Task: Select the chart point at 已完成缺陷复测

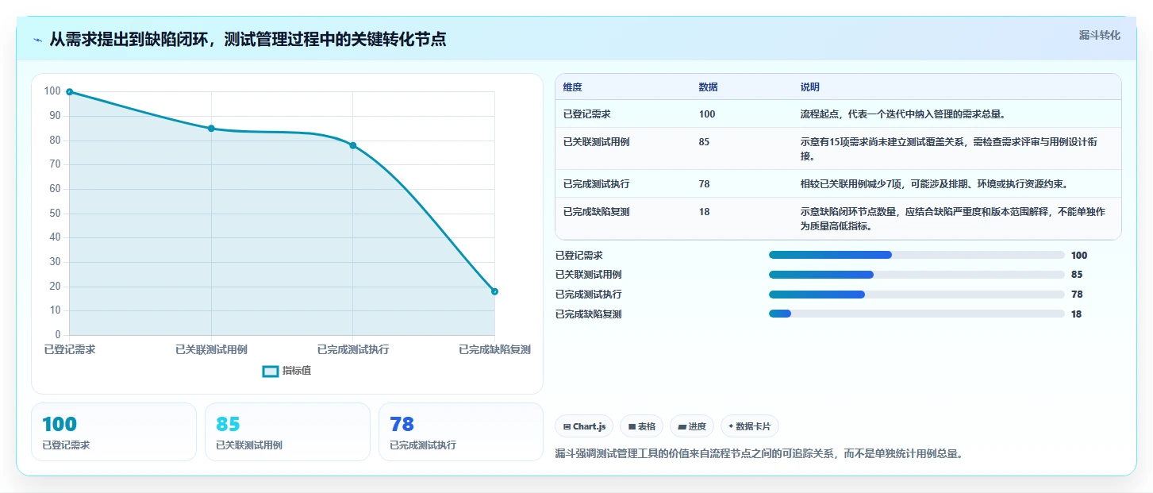Action: [494, 291]
